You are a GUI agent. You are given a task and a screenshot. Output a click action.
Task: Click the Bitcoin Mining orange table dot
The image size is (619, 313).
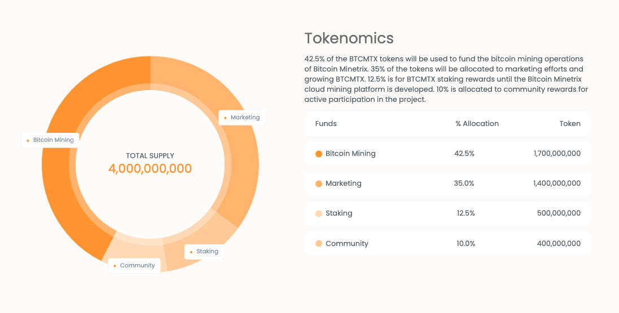[319, 154]
